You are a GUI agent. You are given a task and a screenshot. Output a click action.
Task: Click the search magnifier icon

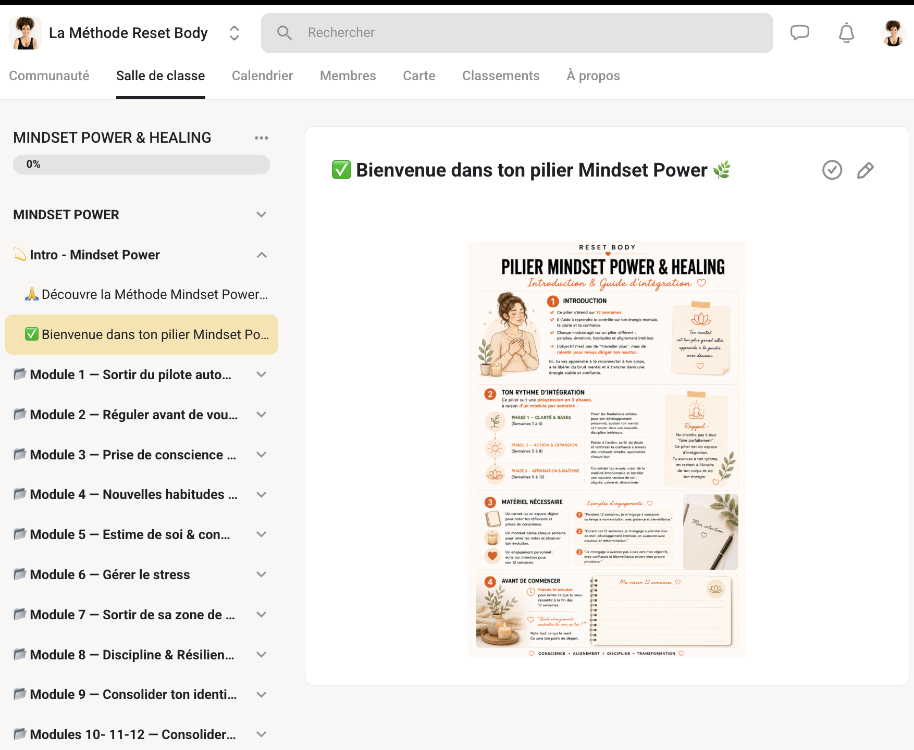285,33
